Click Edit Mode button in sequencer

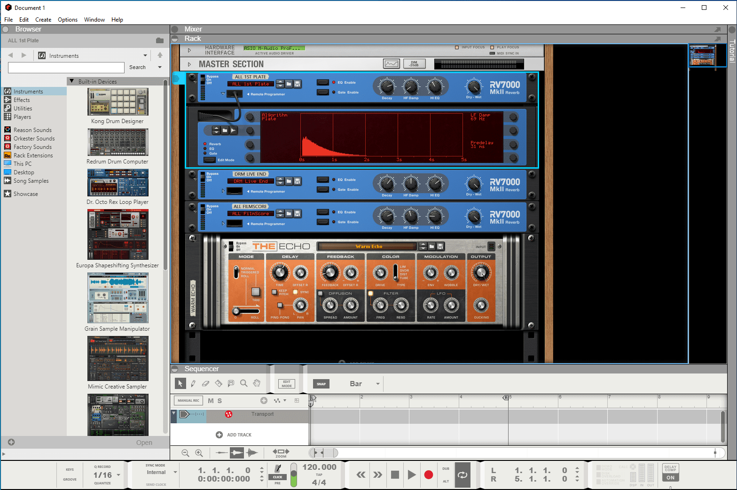tap(287, 384)
